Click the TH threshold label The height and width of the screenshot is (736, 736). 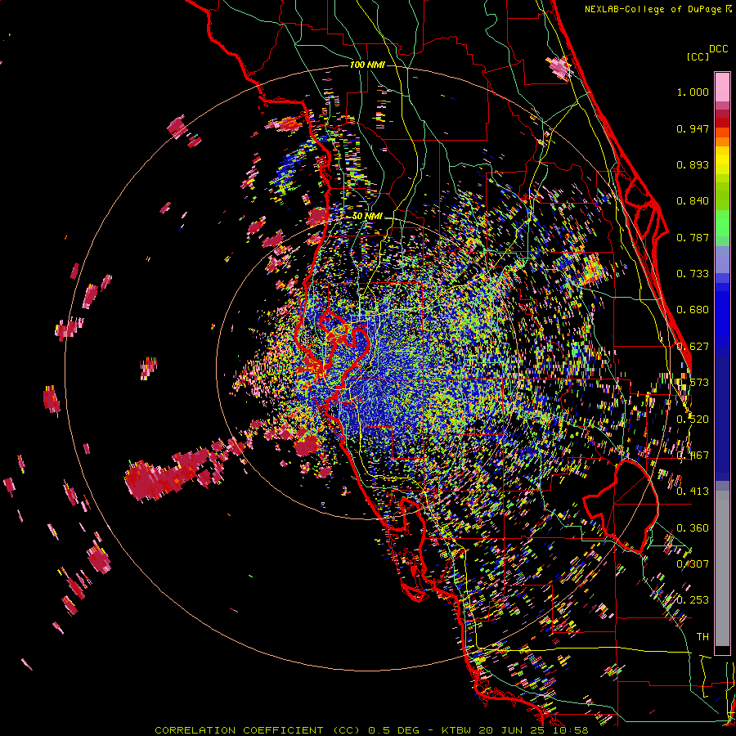click(702, 637)
